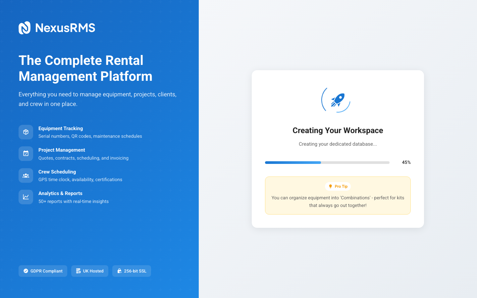Image resolution: width=477 pixels, height=298 pixels.
Task: Click the rocket icon in workspace card
Action: click(x=338, y=100)
